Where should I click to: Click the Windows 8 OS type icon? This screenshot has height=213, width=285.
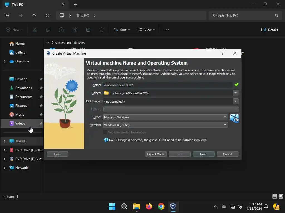234,118
